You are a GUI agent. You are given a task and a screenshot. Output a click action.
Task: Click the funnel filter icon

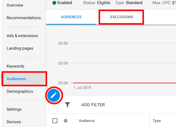(x=67, y=105)
